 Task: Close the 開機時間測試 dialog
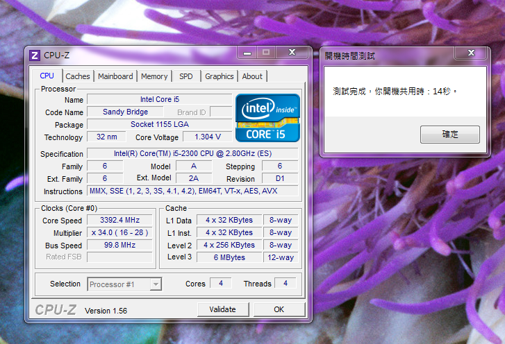(x=471, y=53)
